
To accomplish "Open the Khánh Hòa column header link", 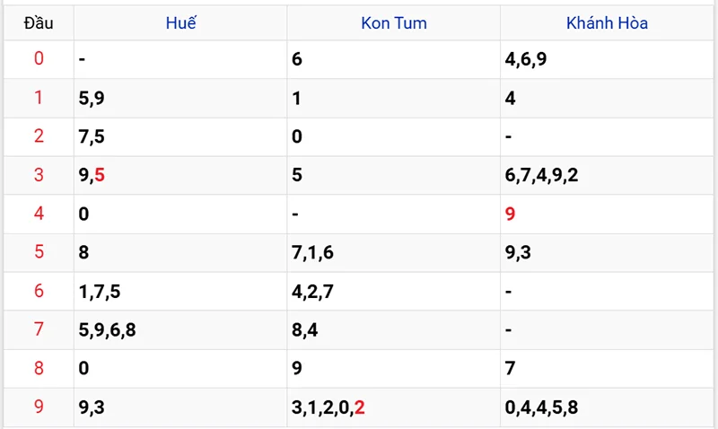I will (607, 23).
